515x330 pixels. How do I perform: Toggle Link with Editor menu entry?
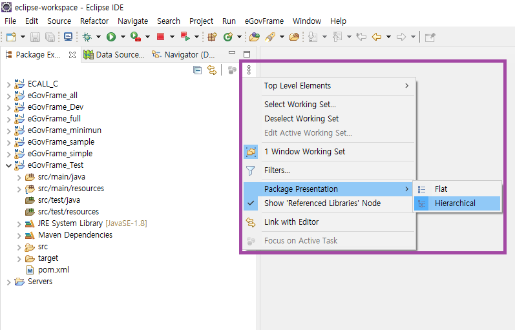click(x=328, y=222)
